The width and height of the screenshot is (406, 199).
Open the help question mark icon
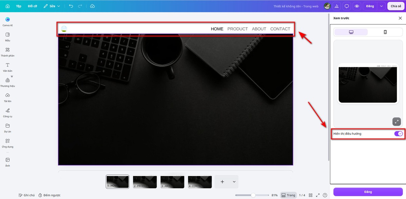coord(325,195)
